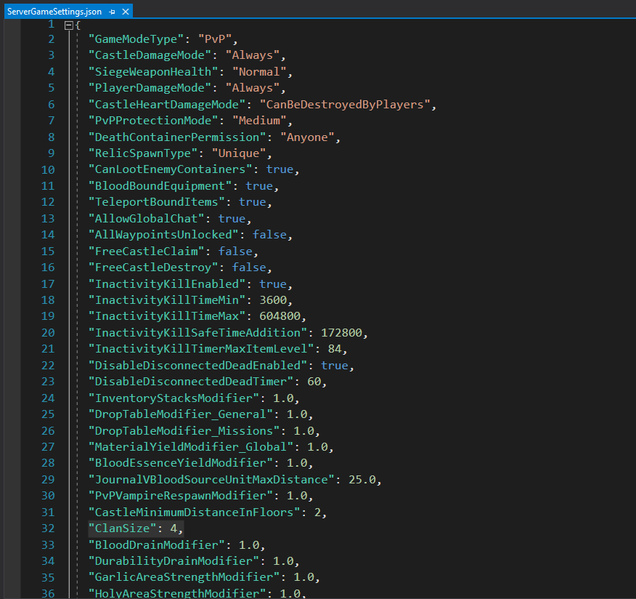The image size is (636, 599).
Task: Pin the ServerGameSettings.json tab
Action: (111, 12)
